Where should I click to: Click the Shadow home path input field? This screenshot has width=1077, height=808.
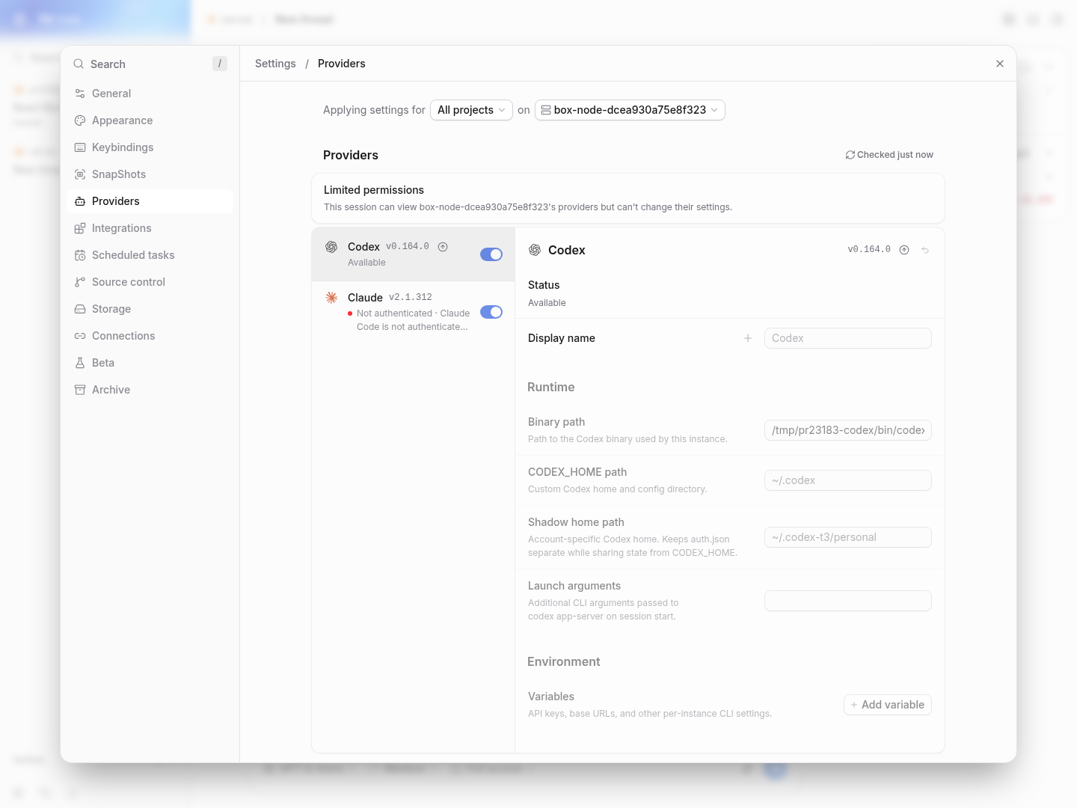pyautogui.click(x=848, y=537)
